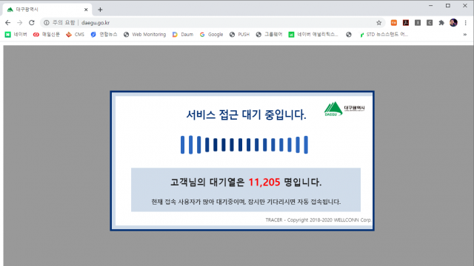The image size is (474, 266).
Task: Click the forward navigation arrow
Action: [20, 23]
